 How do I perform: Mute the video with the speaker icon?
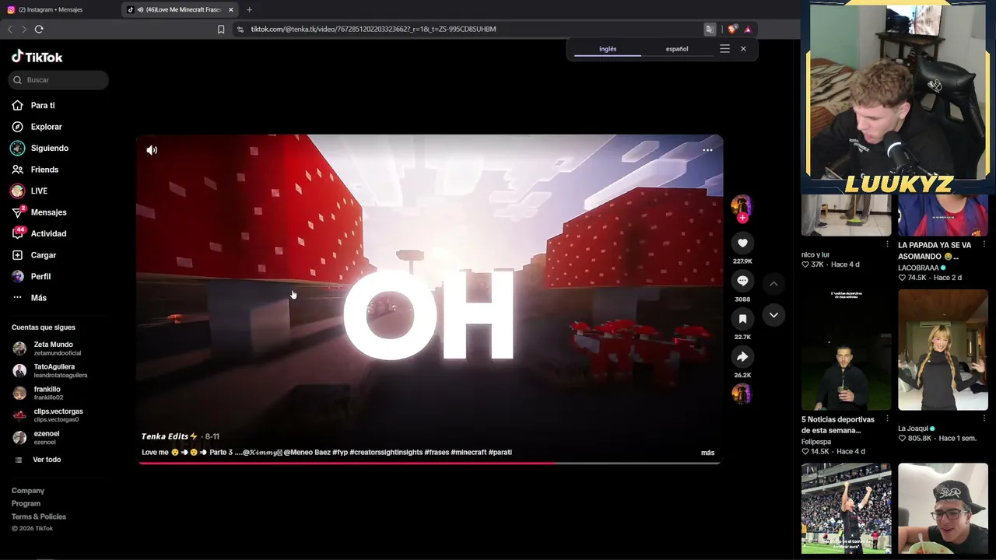pos(152,150)
